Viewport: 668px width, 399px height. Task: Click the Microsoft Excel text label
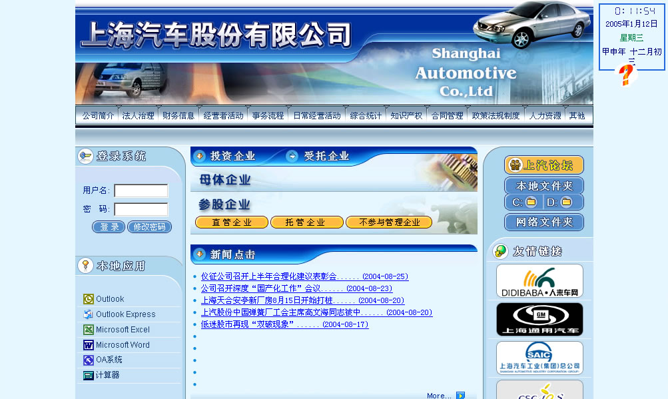(123, 330)
